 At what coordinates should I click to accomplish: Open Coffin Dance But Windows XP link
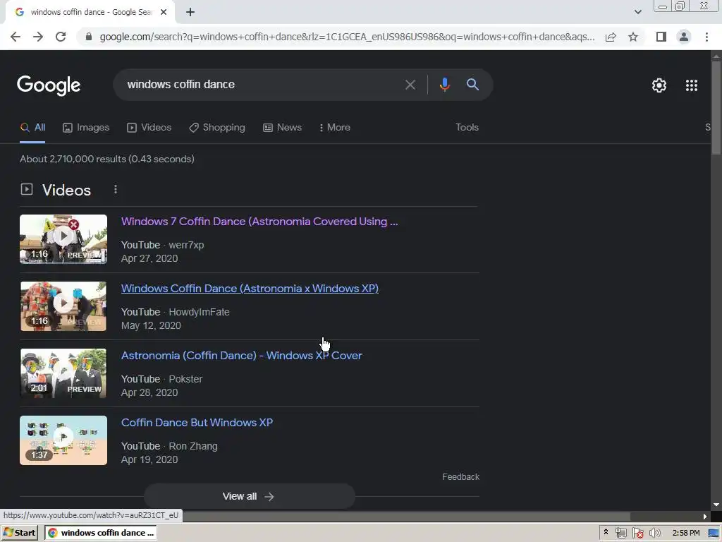click(x=197, y=423)
